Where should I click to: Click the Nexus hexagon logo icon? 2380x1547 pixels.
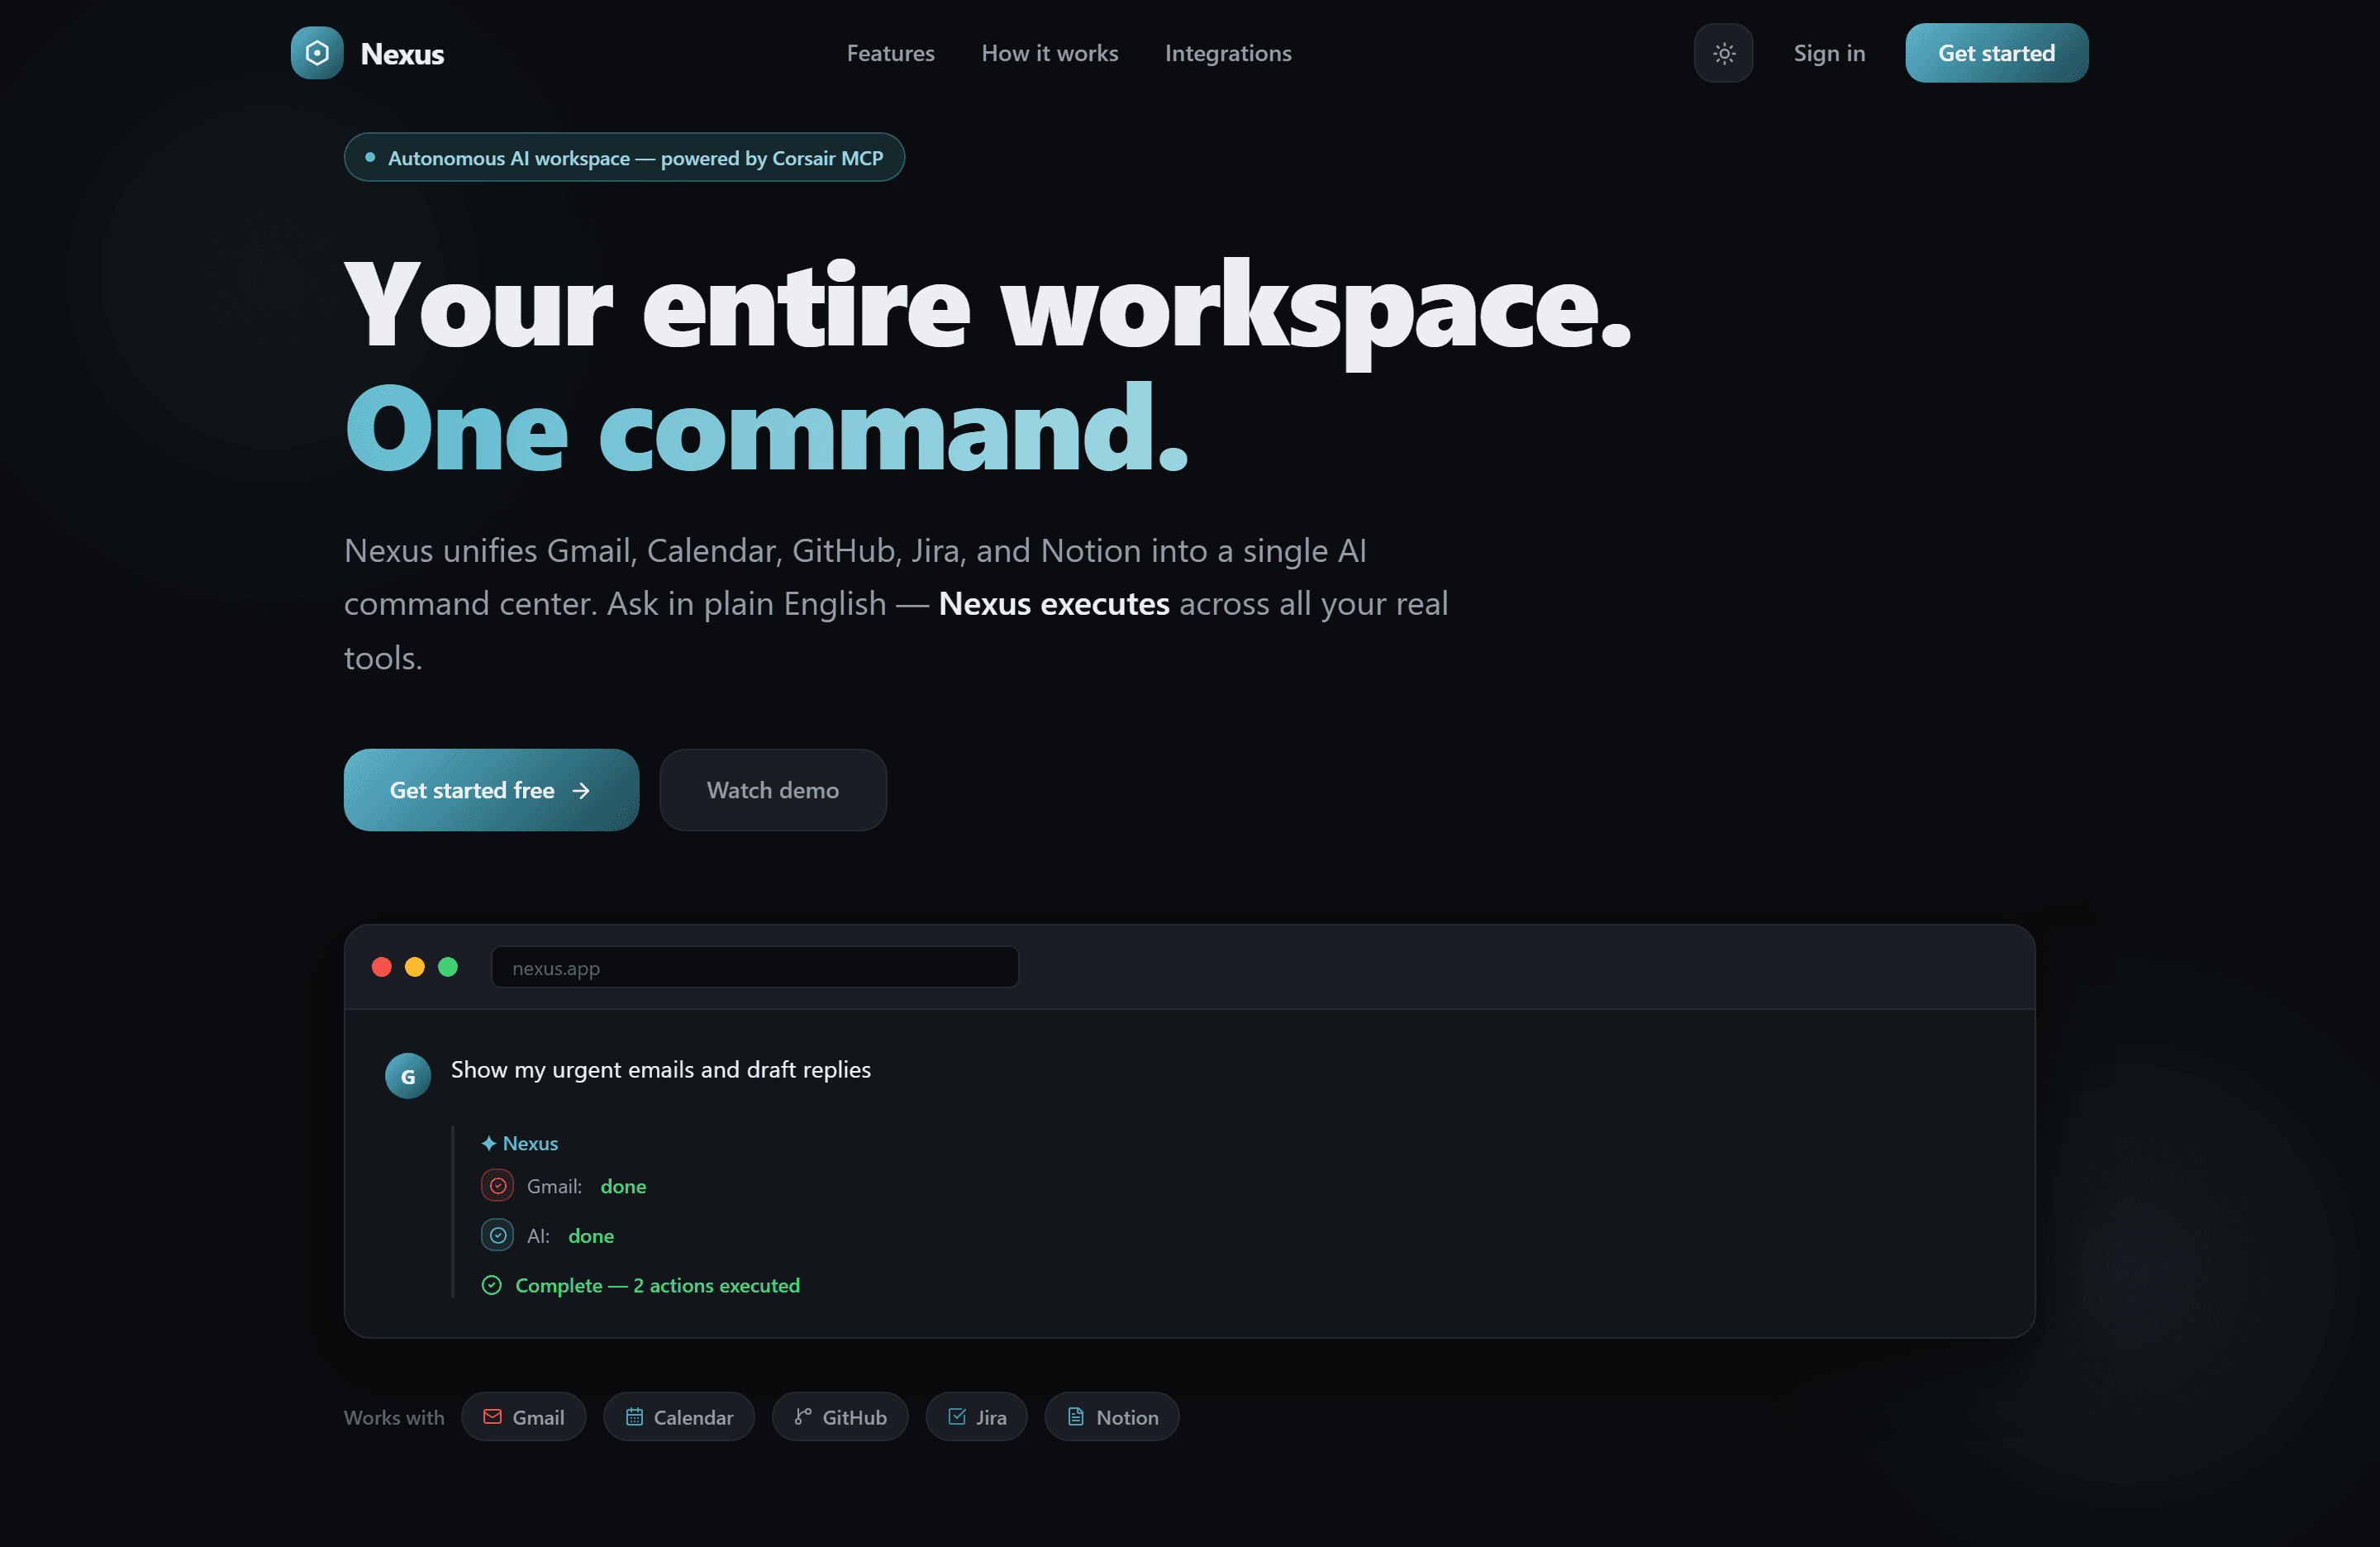click(317, 53)
